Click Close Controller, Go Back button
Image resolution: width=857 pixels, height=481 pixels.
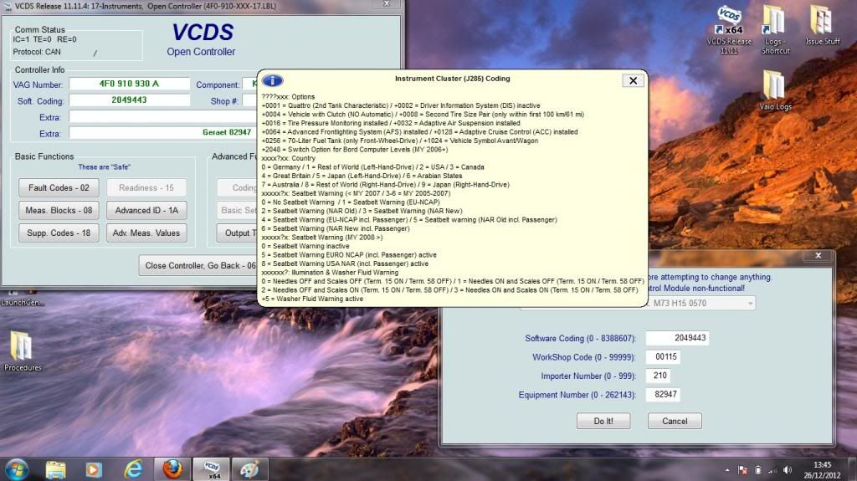click(198, 266)
